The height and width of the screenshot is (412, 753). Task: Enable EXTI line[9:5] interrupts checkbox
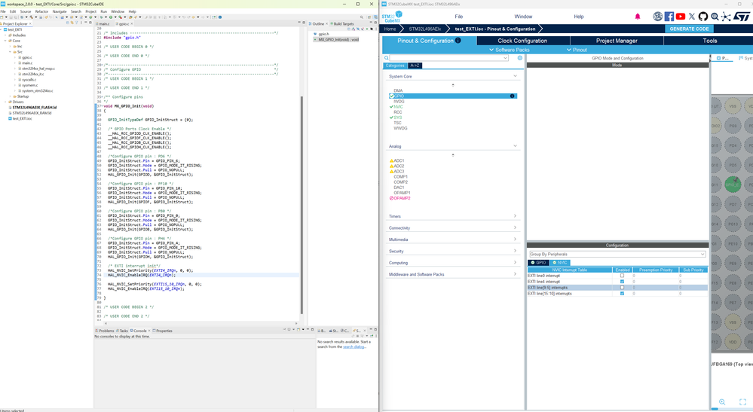622,287
